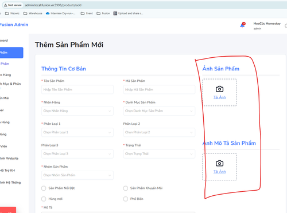Viewport: 287px width, 213px height.
Task: Open the Interview Dry-run bookmark
Action: (x=61, y=13)
